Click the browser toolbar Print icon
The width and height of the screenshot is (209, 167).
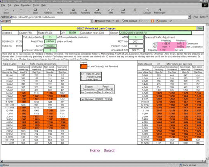(123, 11)
